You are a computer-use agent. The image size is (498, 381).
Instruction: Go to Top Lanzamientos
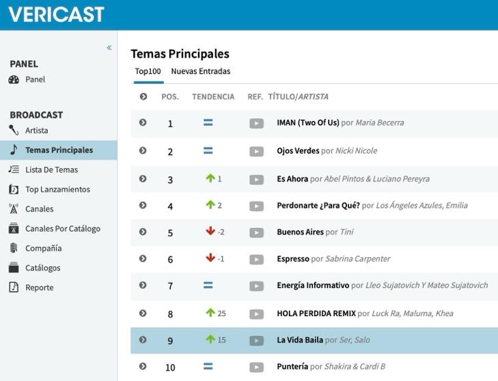(x=57, y=190)
